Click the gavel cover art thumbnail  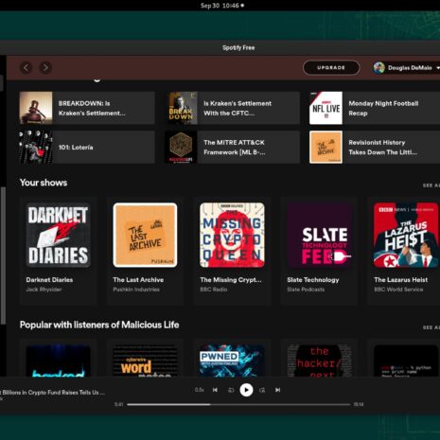pyautogui.click(x=36, y=108)
